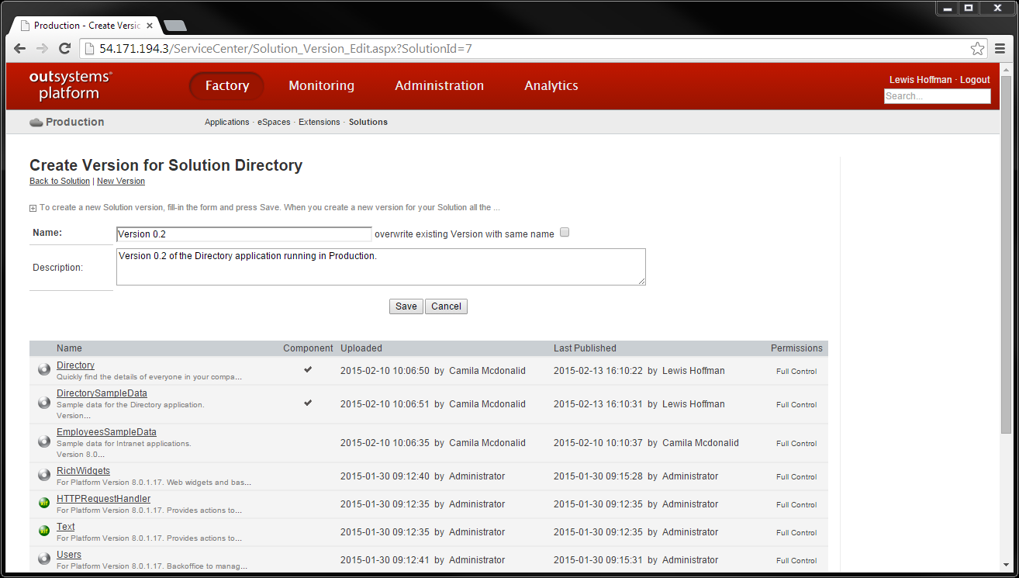Expand the help text plus icon
Viewport: 1019px width, 578px height.
click(33, 208)
